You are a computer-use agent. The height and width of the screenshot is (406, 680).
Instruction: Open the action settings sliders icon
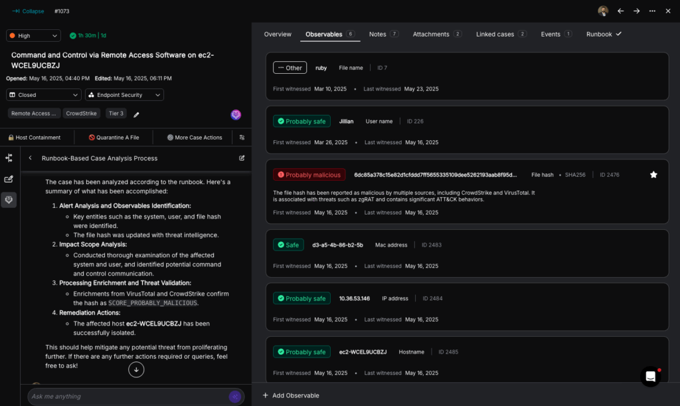(242, 138)
